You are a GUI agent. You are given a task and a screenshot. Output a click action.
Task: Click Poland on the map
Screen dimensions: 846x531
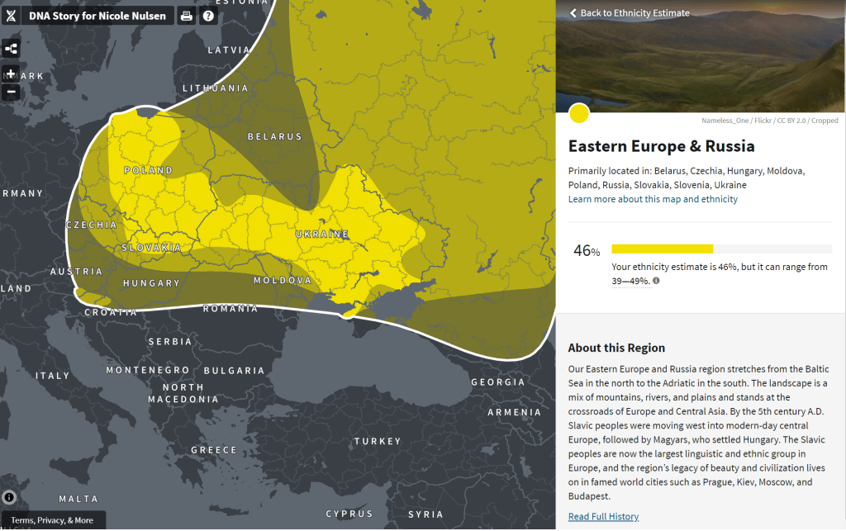click(148, 170)
